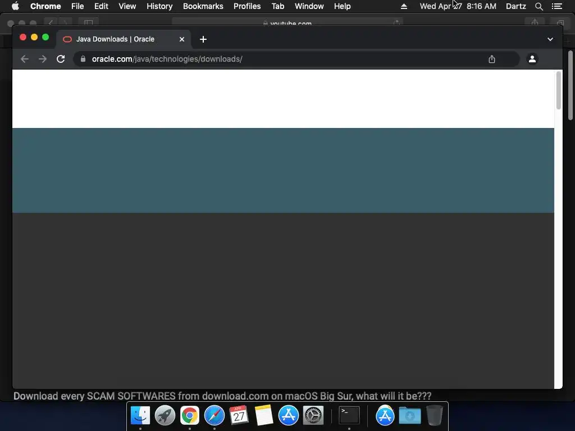Click Safari window show tabs icon

point(560,22)
